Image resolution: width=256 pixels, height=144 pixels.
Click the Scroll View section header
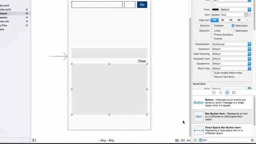point(199,84)
